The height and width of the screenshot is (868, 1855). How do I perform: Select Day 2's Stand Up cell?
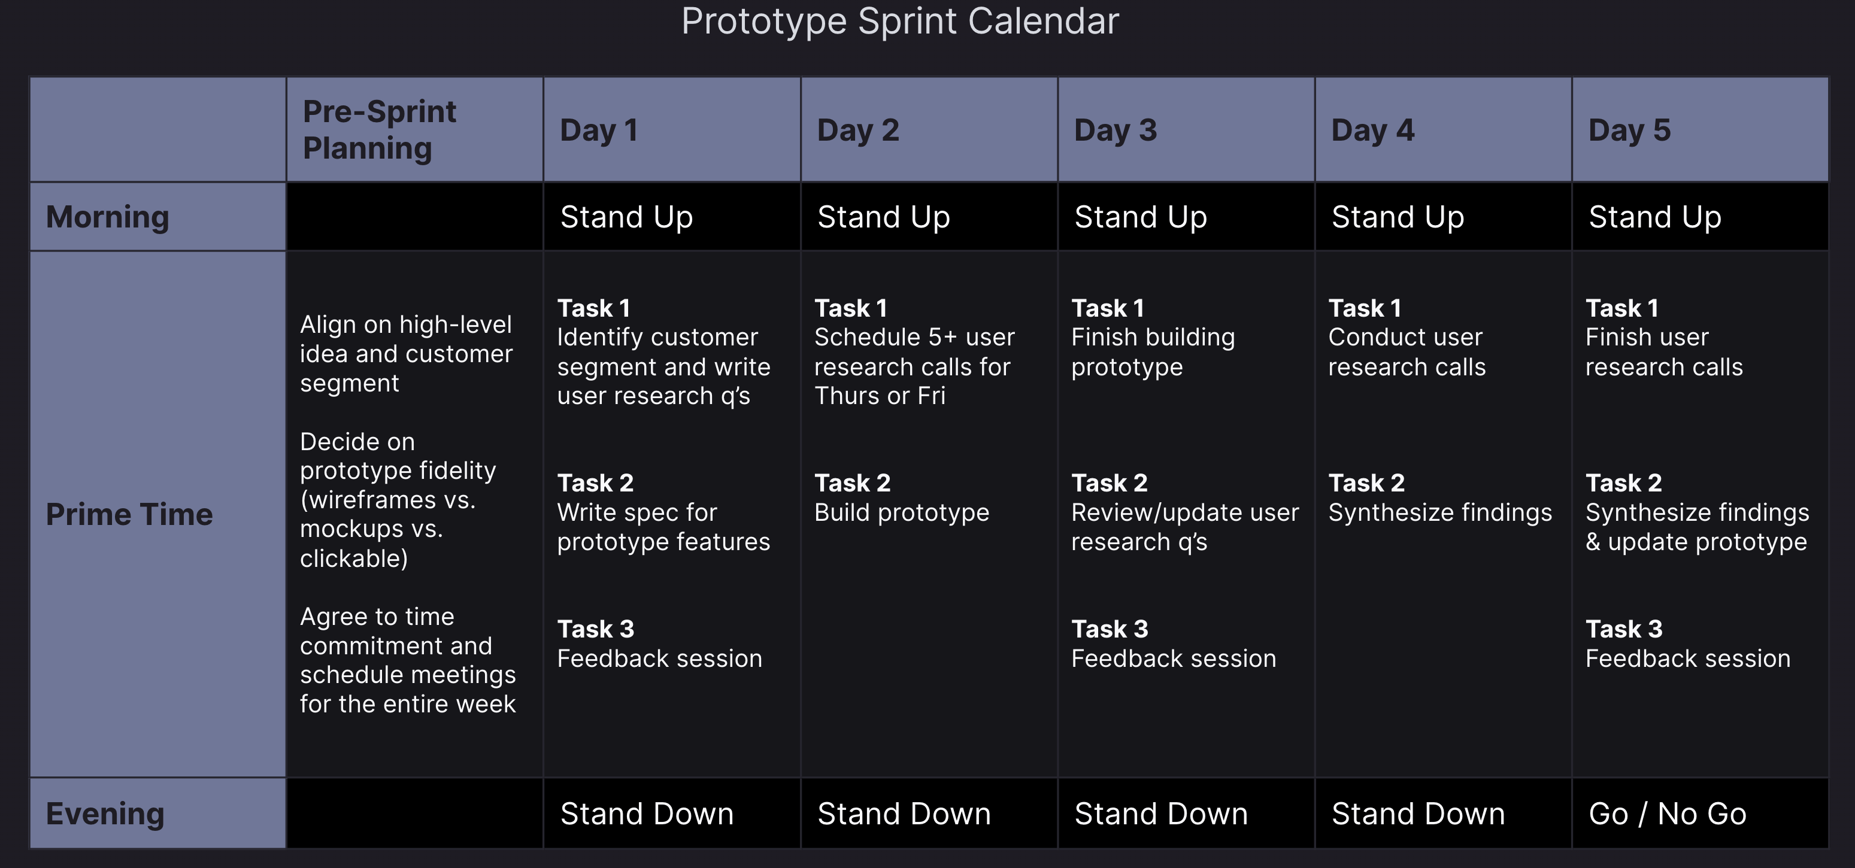click(x=884, y=217)
